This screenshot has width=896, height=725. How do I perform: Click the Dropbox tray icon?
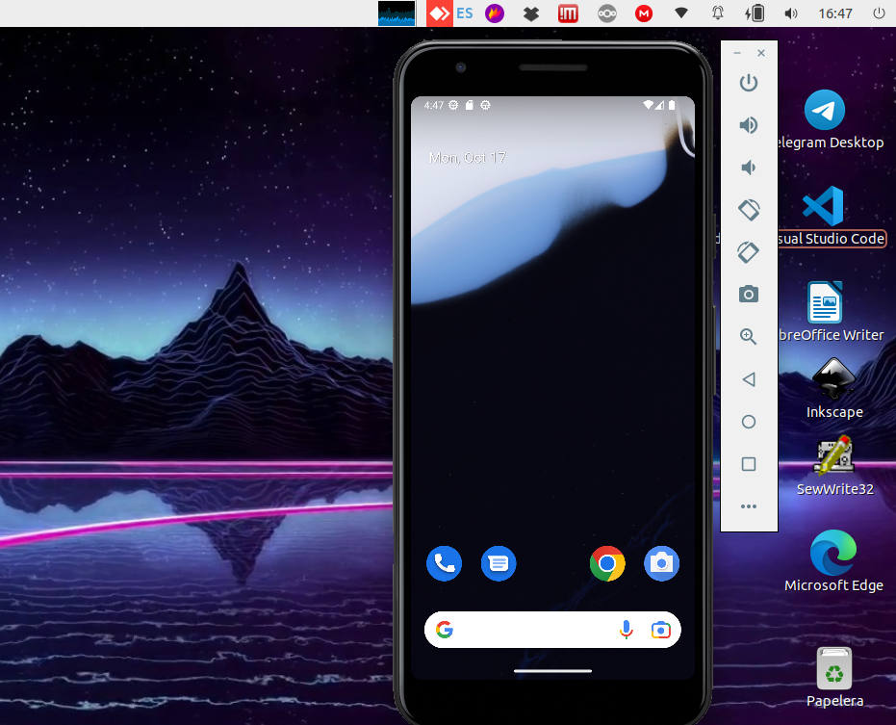(531, 13)
